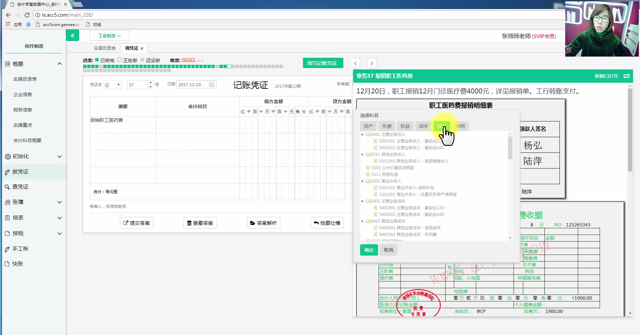Click the calendar icon beside the 日期 field
Image resolution: width=640 pixels, height=335 pixels.
pos(211,84)
